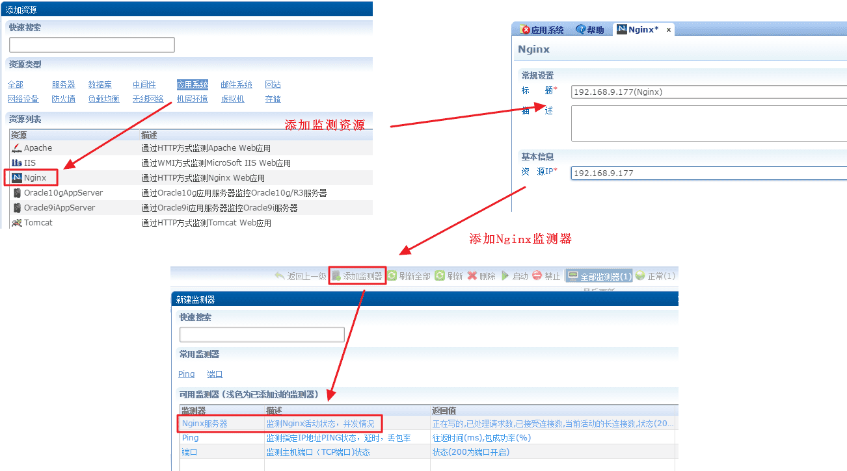The width and height of the screenshot is (847, 471).
Task: Click 刷新全部 toolbar button label
Action: 415,276
